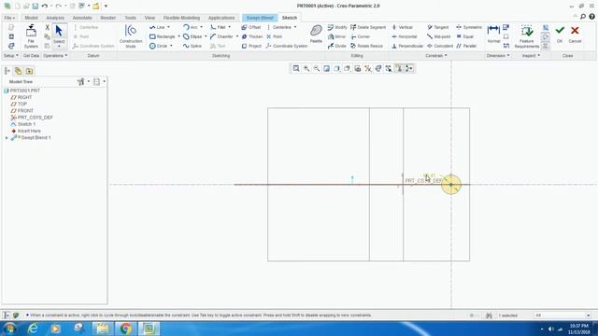Open the Rectangle dropdown arrow
598x336 pixels.
coord(178,36)
